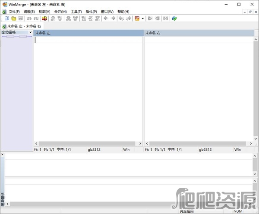
Task: Open the 合并(M) menu
Action: pos(60,12)
